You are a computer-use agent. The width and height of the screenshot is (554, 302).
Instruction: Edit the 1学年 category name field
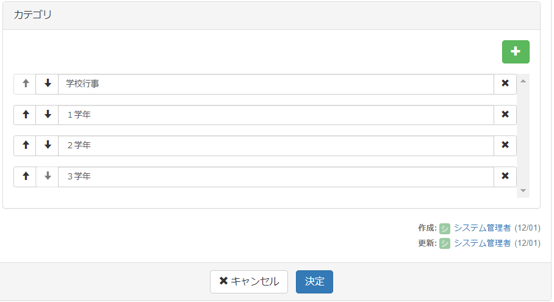275,115
